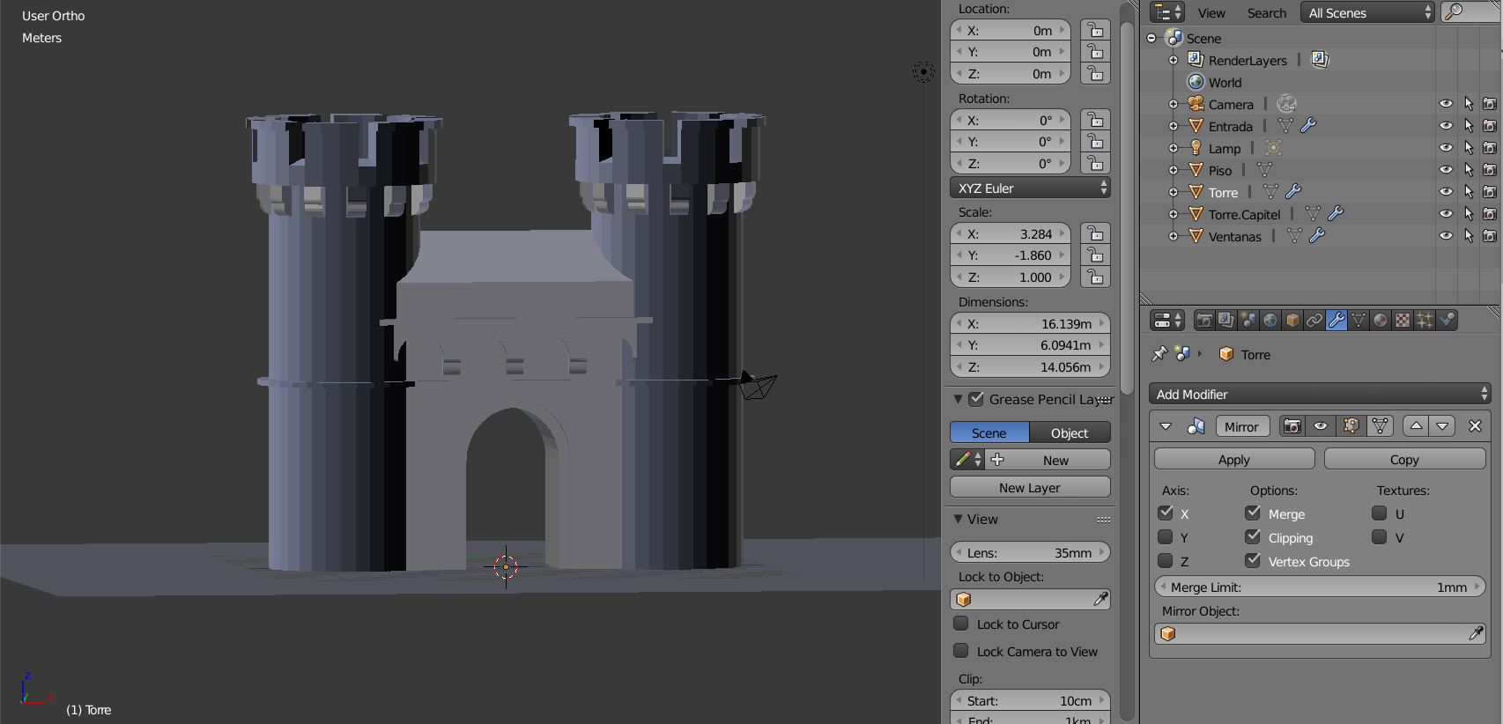
Task: Toggle Mirror modifier edit mode display
Action: click(1351, 426)
